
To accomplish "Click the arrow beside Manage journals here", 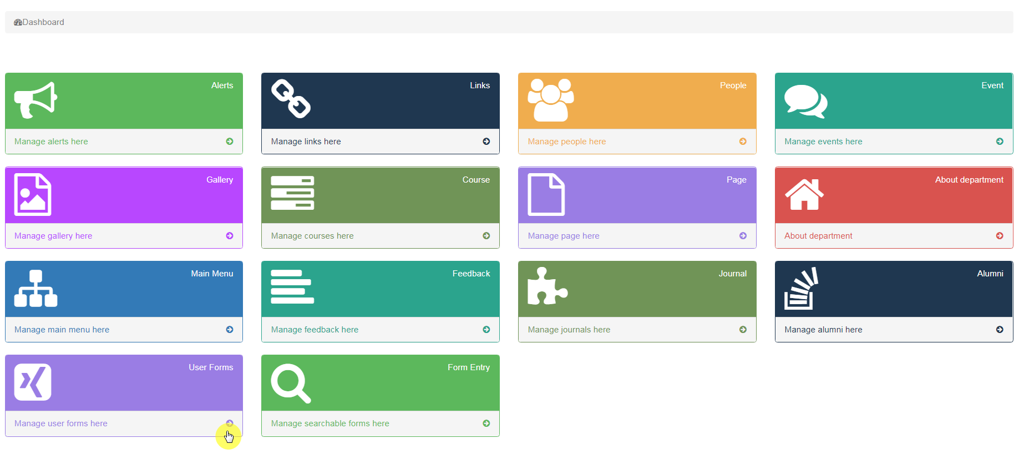I will coord(743,330).
